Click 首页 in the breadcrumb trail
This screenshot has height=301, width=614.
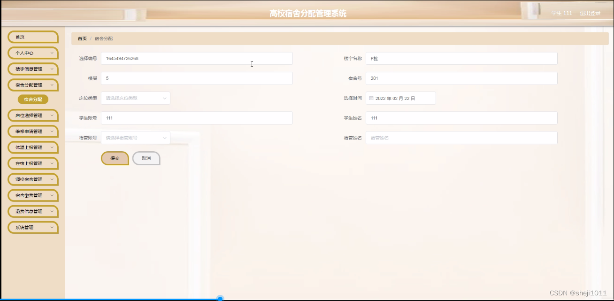point(82,38)
